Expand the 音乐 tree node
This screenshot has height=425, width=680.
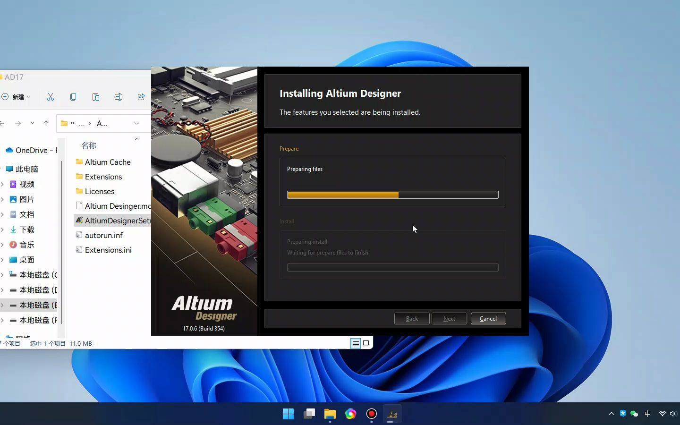(x=2, y=245)
